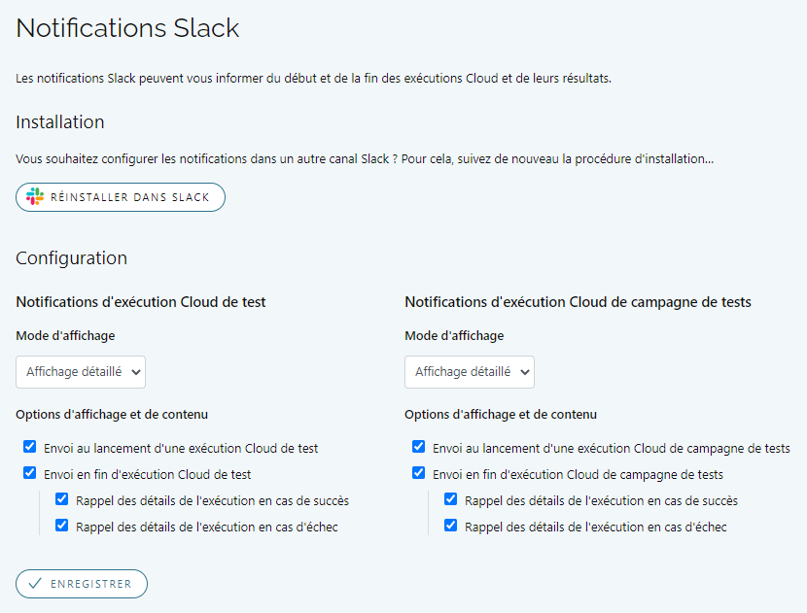Click the checkmark icon beside Enregistrer
The image size is (807, 613).
(35, 584)
